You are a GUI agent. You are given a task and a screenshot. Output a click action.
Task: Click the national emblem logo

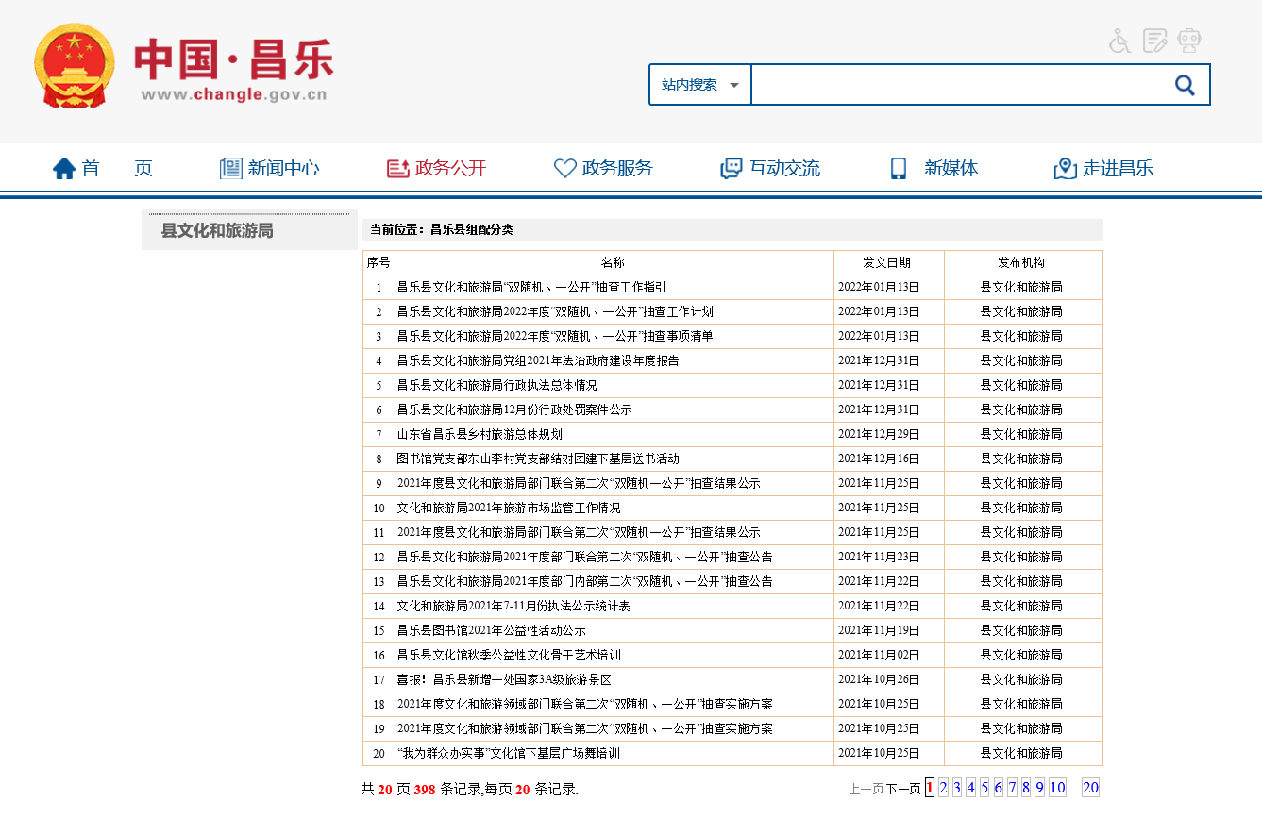(74, 66)
